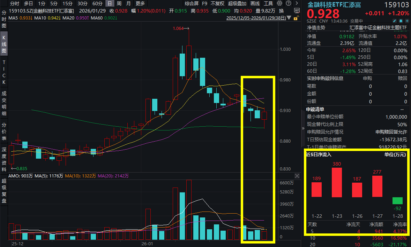This screenshot has height=247, width=411.
Task: Open chart settings via gear icon
Action: tap(279, 3)
